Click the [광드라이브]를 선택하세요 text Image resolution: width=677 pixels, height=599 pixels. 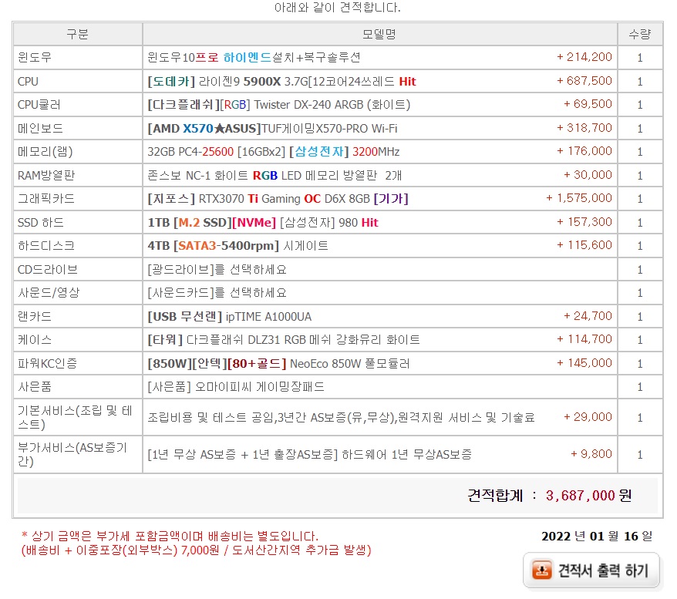[217, 270]
